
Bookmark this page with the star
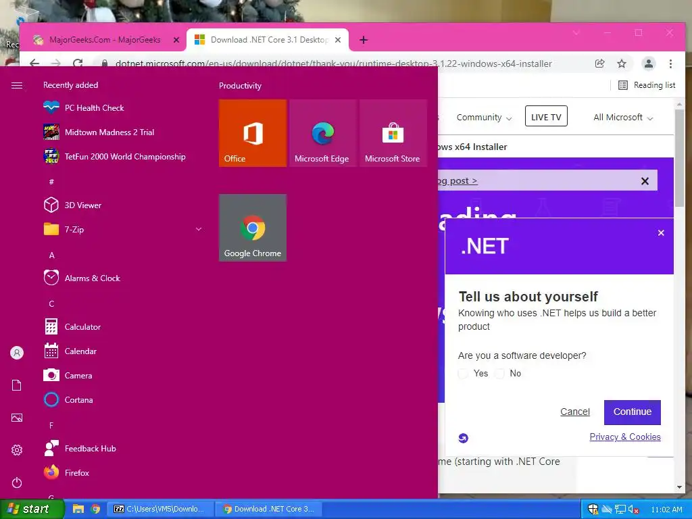tap(622, 64)
